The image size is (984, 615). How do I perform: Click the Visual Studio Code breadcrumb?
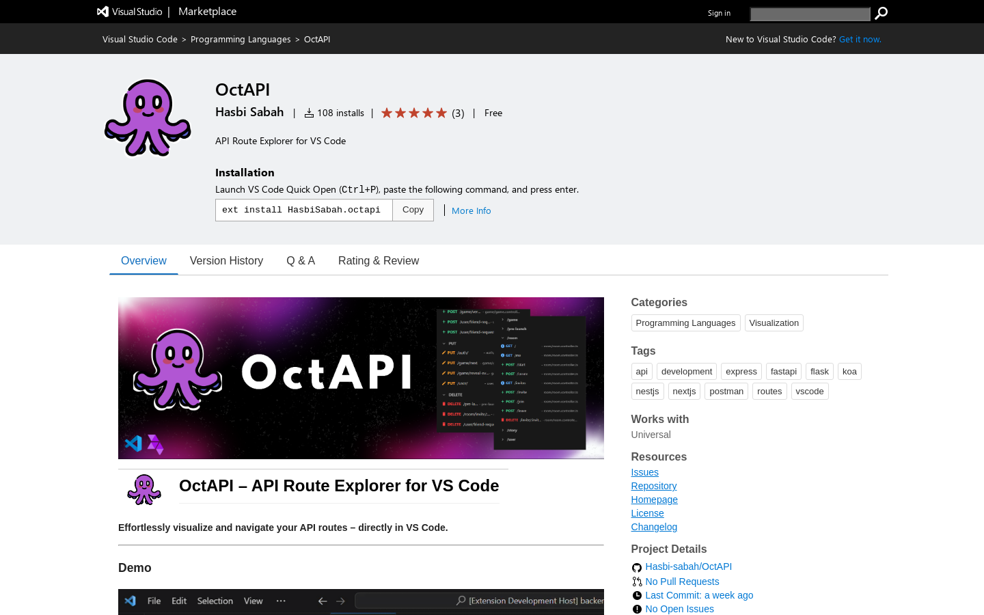[140, 39]
